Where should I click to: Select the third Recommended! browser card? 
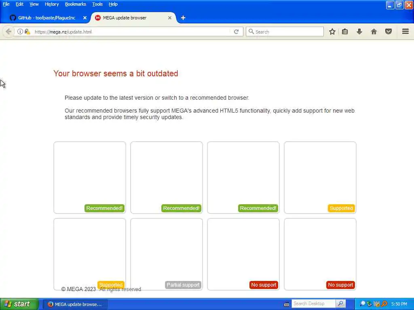point(243,178)
